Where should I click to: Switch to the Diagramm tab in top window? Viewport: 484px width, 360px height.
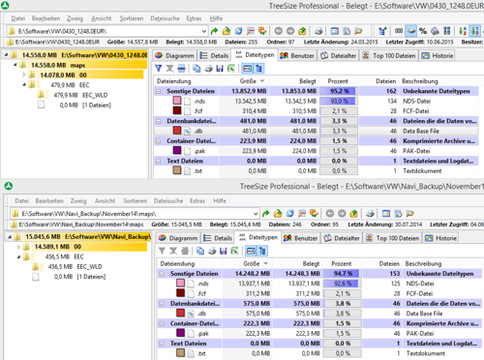point(174,55)
